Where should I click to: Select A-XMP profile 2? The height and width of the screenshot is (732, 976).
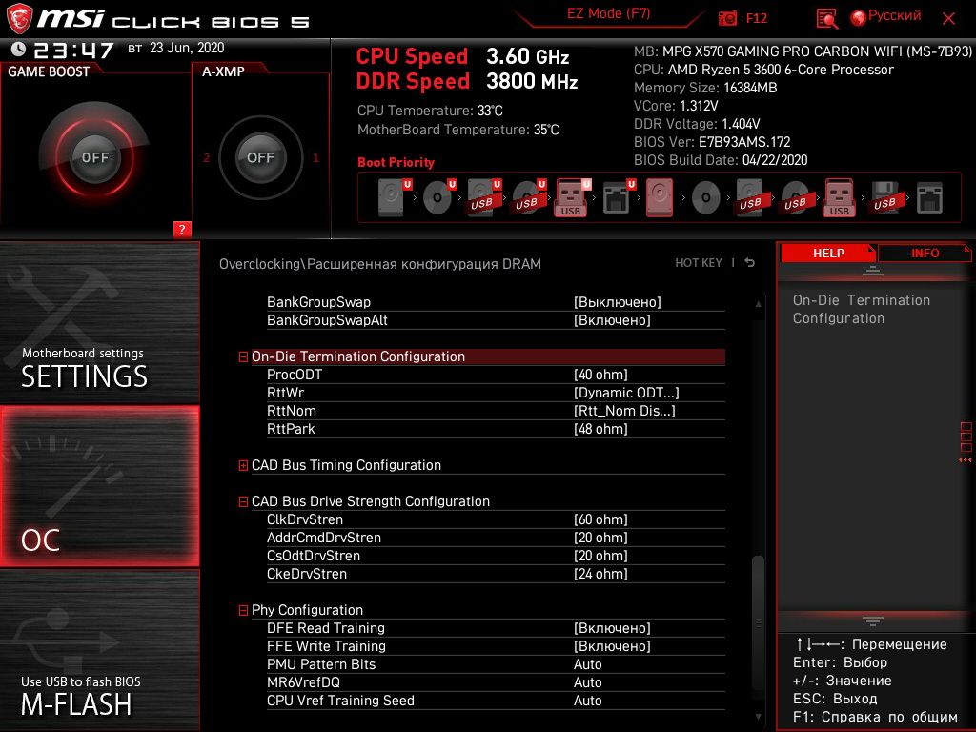[206, 157]
